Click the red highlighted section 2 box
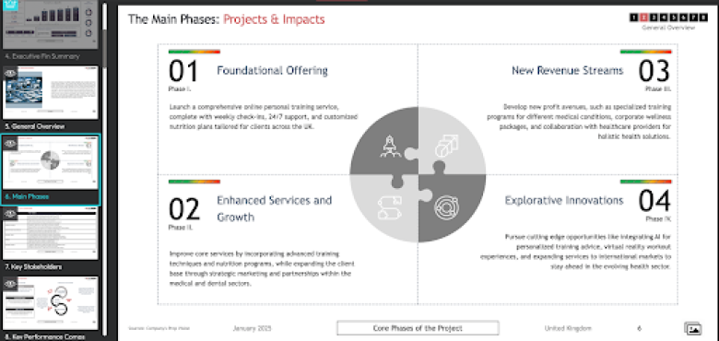Viewport: 719px width, 341px height. (643, 18)
